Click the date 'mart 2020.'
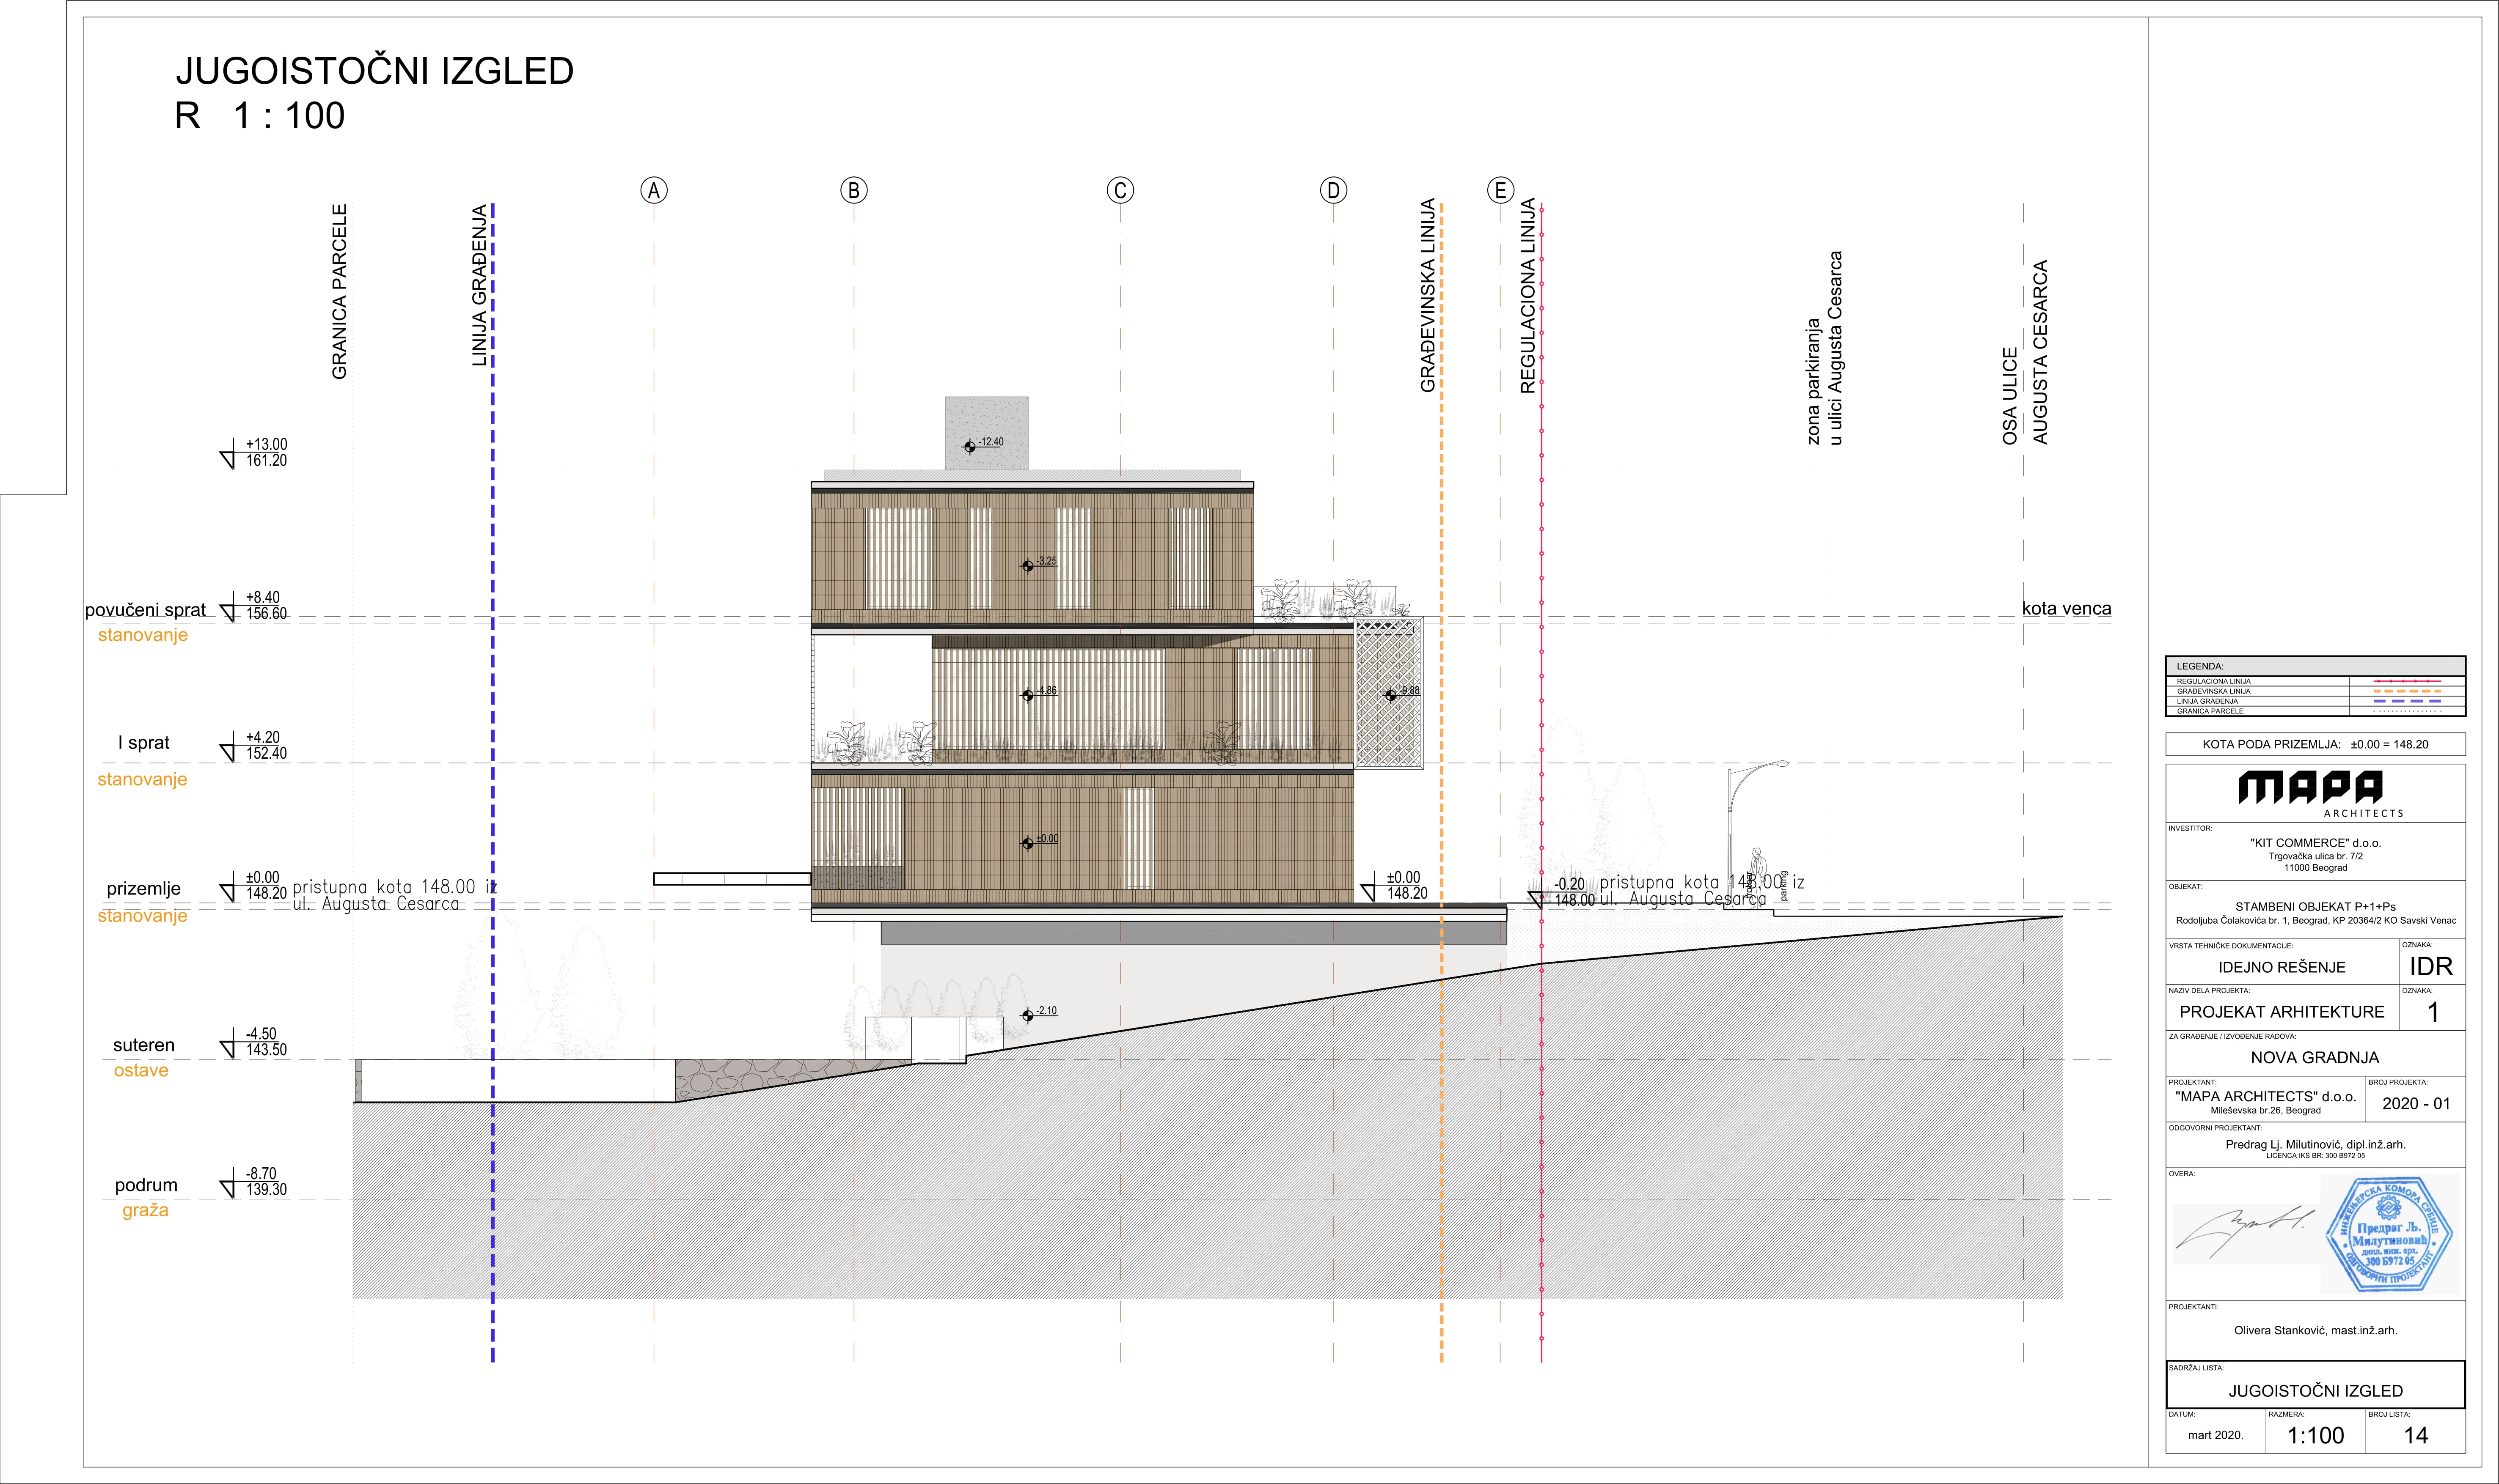The image size is (2499, 1484). tap(2215, 1435)
